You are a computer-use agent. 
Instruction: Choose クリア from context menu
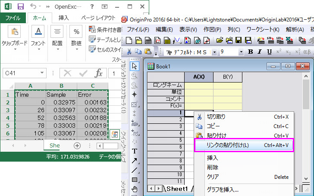coord(244,177)
